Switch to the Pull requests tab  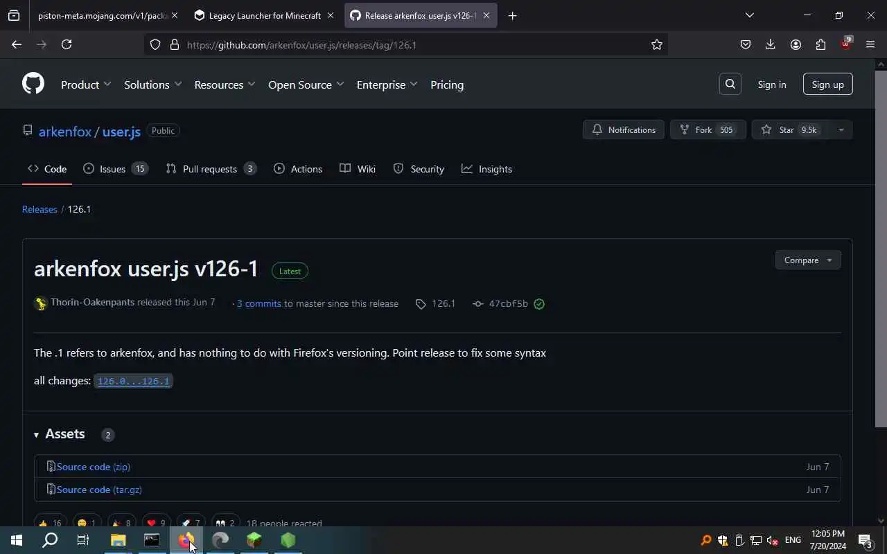click(211, 169)
